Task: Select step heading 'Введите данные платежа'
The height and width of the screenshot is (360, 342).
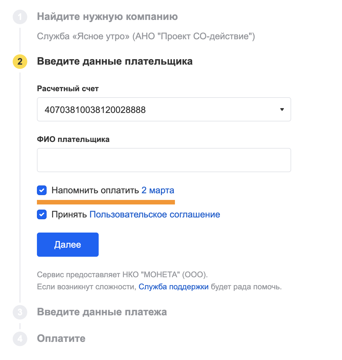Action: pos(102,312)
